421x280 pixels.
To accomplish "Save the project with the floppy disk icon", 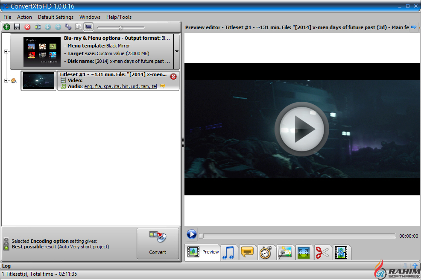I will 17,27.
